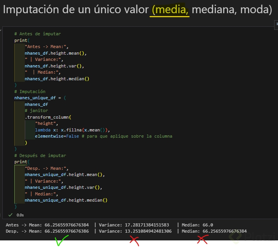Click the lambda x: x.fillna(x.mean()) line
This screenshot has width=278, height=247.
click(73, 130)
